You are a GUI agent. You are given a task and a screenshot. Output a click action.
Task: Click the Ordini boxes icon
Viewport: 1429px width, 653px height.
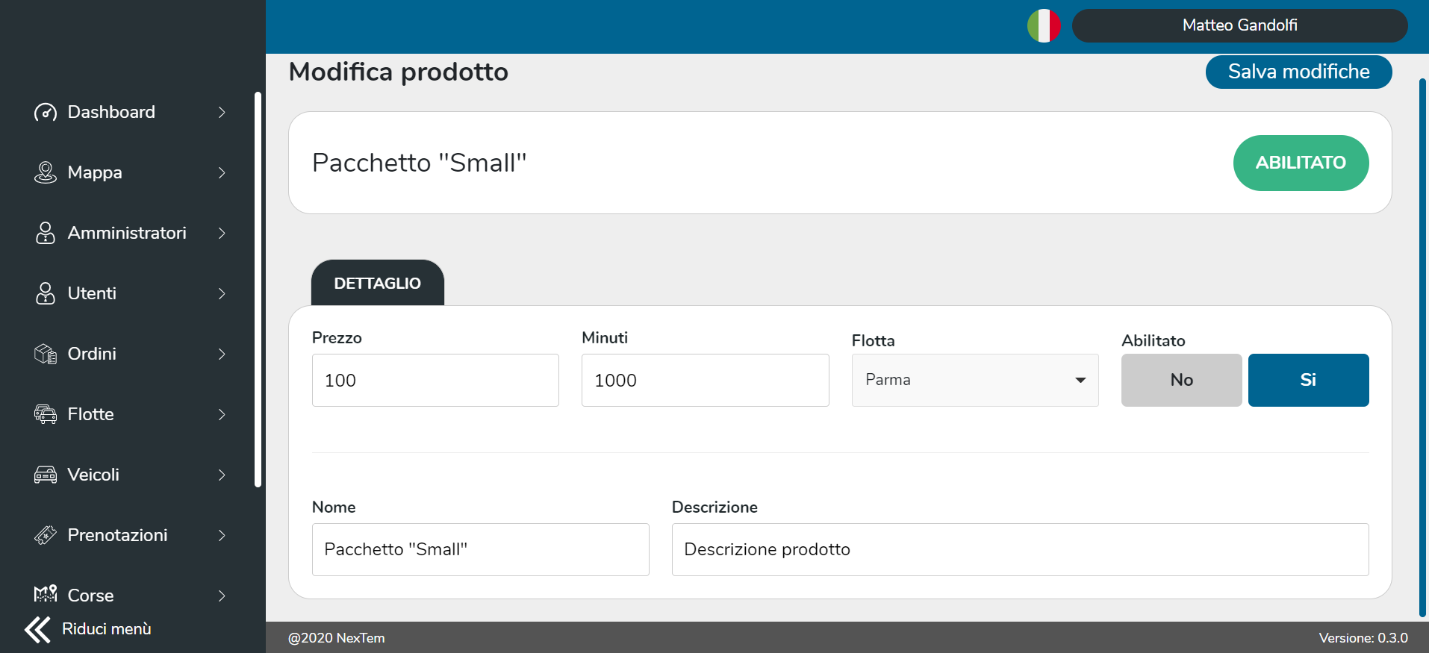click(46, 354)
